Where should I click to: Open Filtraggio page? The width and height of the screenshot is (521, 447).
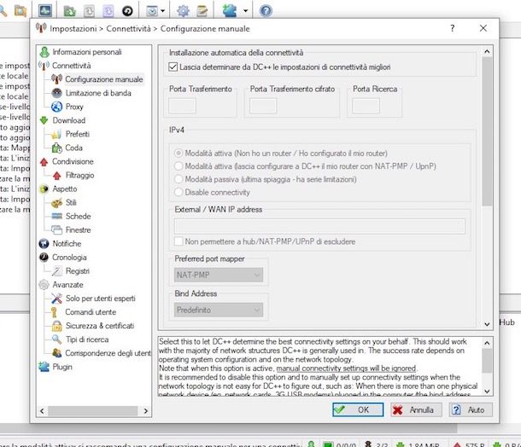79,175
